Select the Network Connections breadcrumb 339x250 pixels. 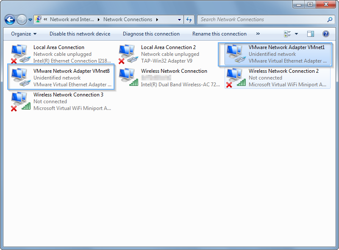pos(128,19)
